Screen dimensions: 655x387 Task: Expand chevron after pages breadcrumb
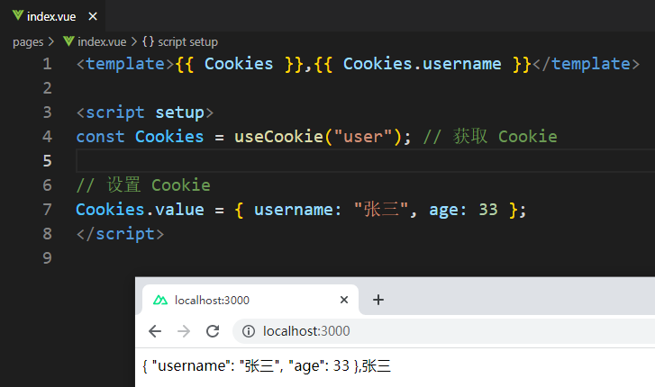(x=51, y=41)
